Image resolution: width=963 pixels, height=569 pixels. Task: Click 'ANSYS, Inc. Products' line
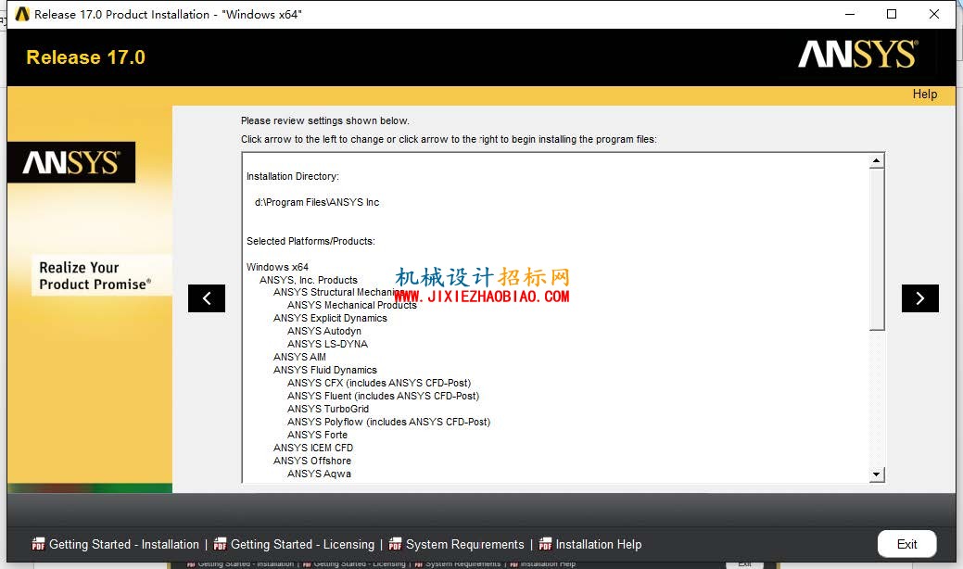309,280
